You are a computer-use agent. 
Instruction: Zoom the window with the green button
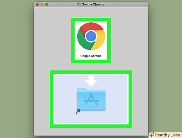(47, 4)
